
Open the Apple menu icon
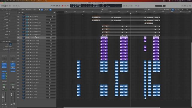pyautogui.click(x=2, y=1)
